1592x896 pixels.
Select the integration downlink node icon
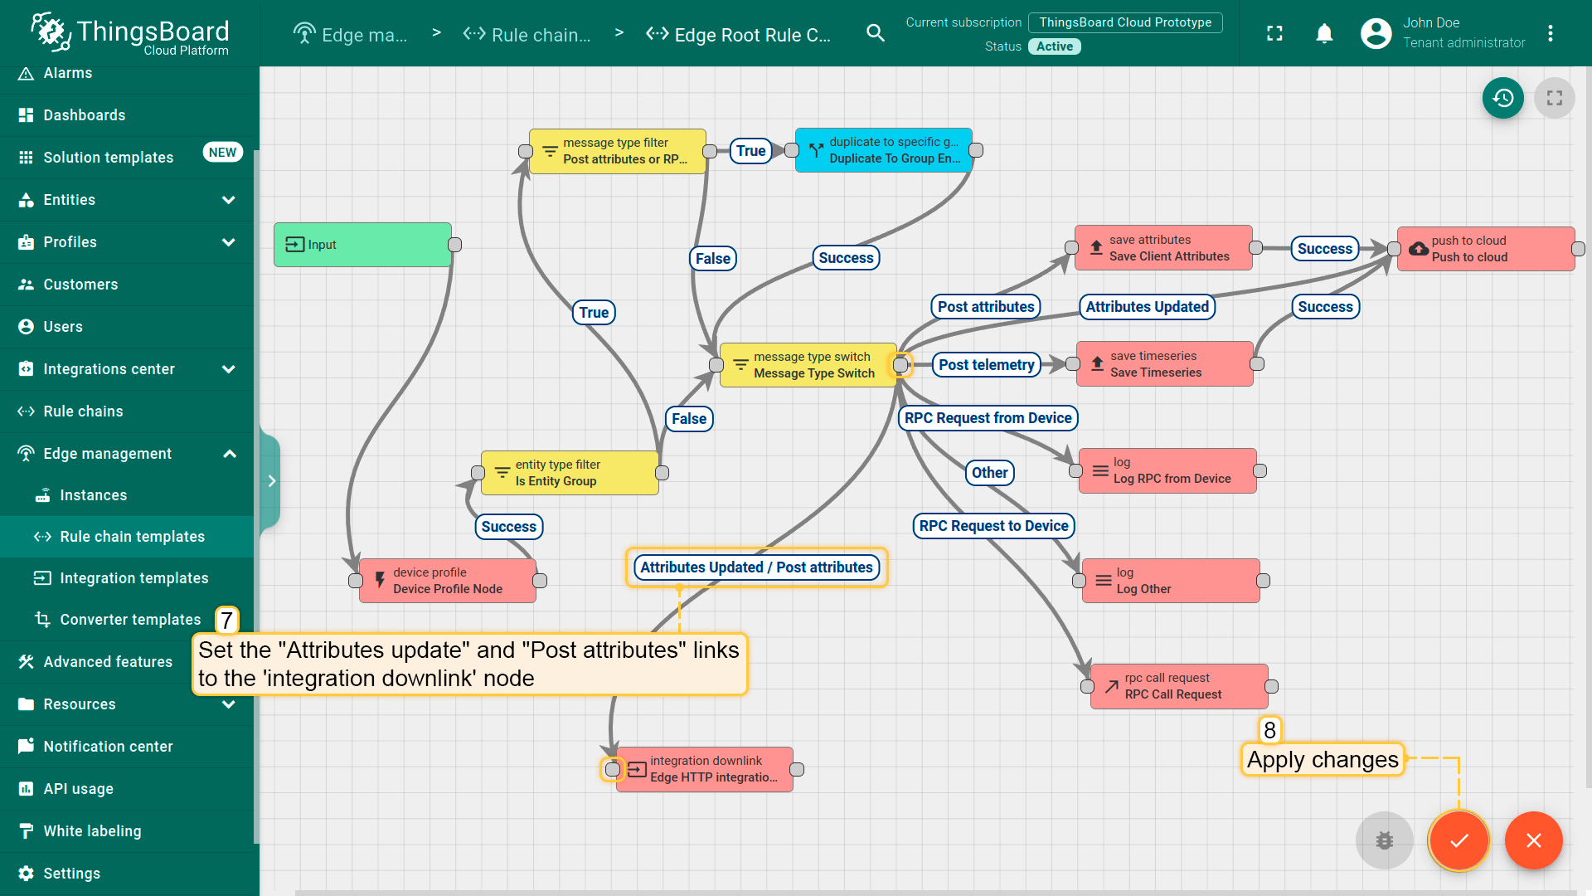pyautogui.click(x=637, y=770)
